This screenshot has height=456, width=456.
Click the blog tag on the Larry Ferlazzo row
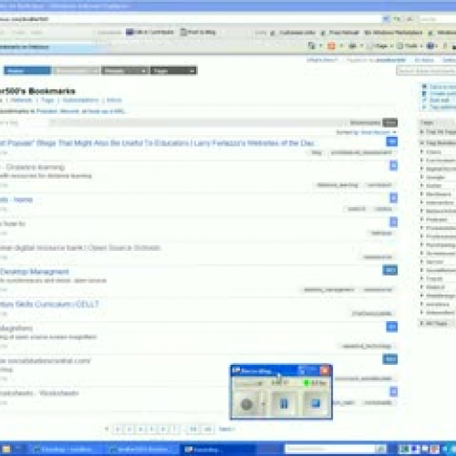click(x=316, y=152)
